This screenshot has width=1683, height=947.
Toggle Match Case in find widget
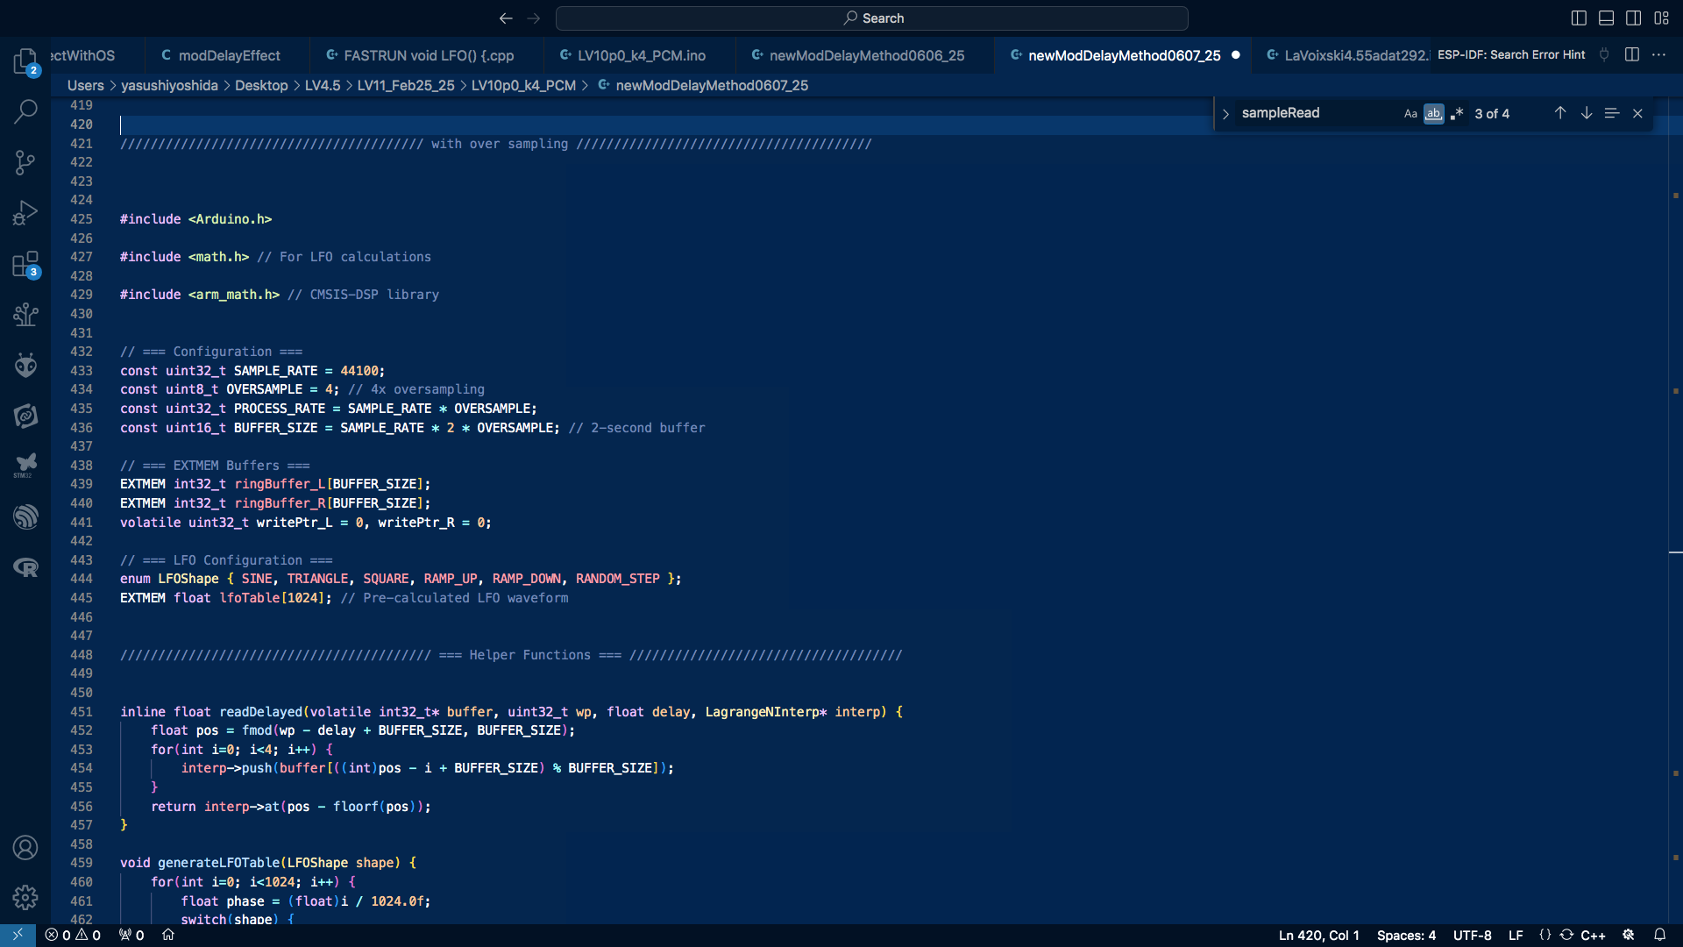[1410, 114]
